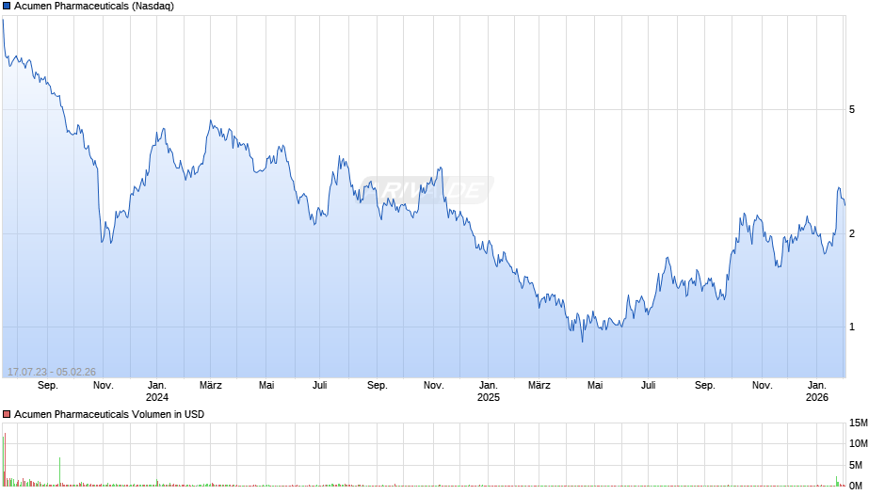Select the 'Acumen Pharmaceuticals (Nasdaq)' chart title

point(94,7)
